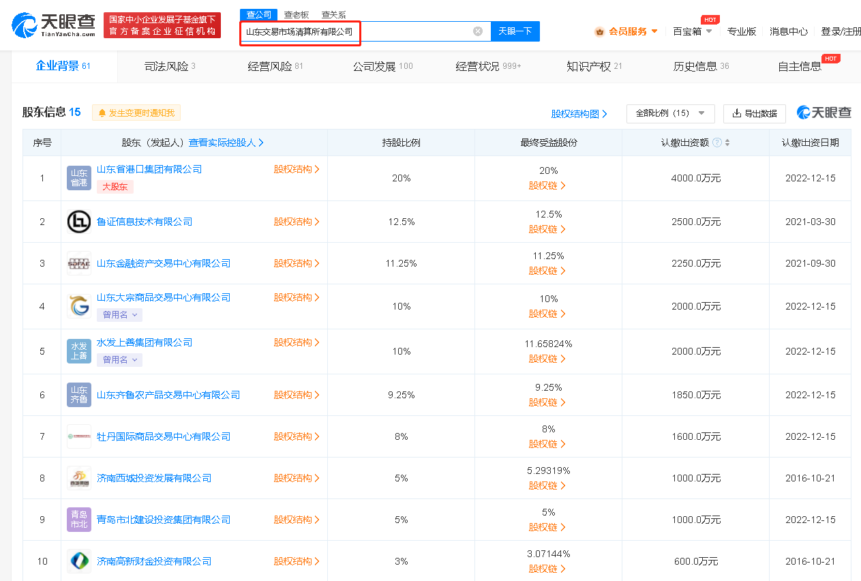Open 济南高新财金投资有限公司 link

coord(154,561)
